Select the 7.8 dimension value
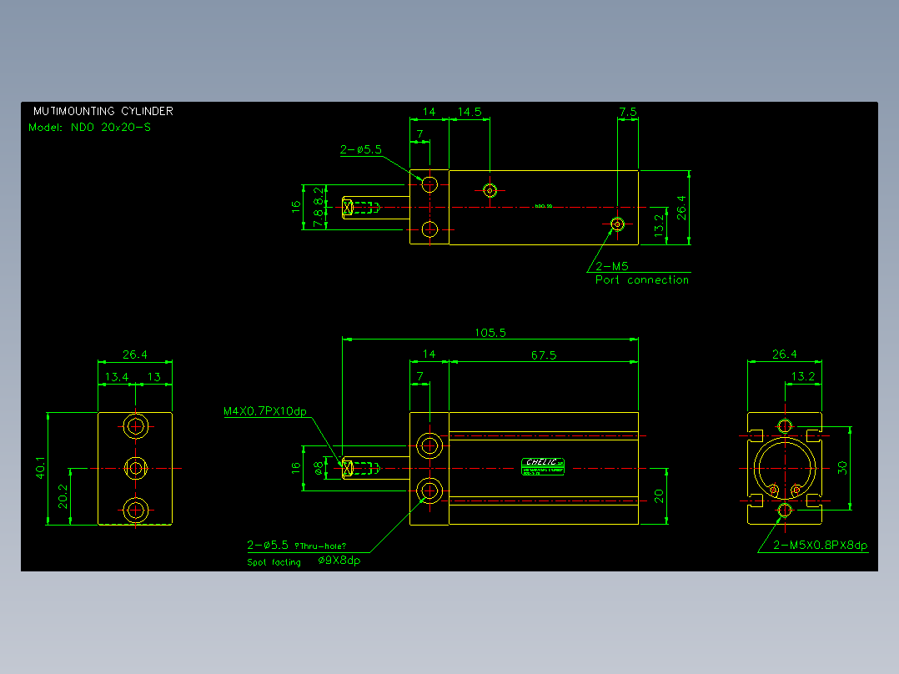Image resolution: width=899 pixels, height=674 pixels. tap(319, 219)
